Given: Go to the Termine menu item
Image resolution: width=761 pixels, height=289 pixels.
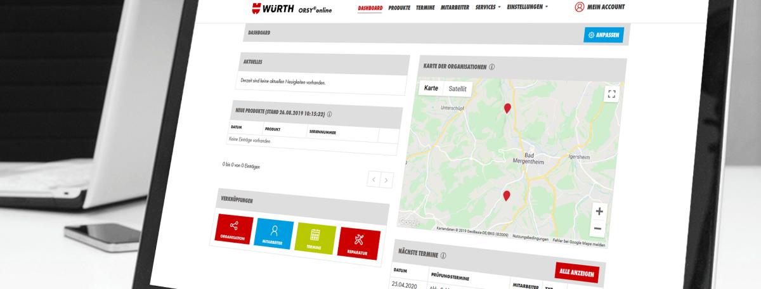Looking at the screenshot, I should (x=425, y=8).
